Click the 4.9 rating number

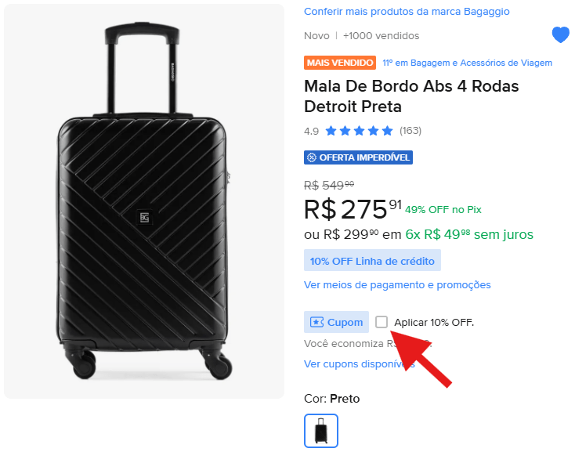coord(311,131)
